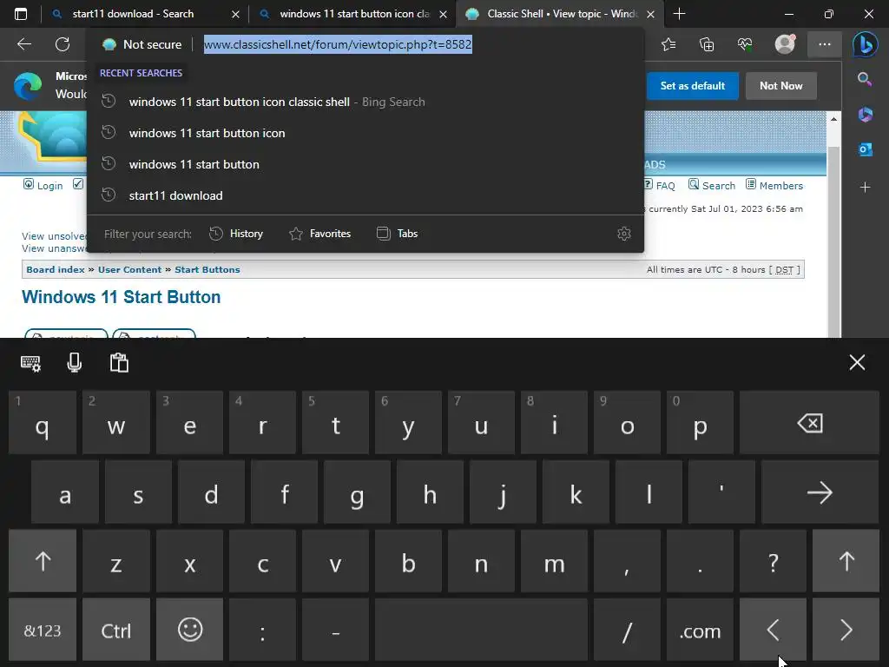This screenshot has width=889, height=667.
Task: Filter search suggestions by History
Action: 236,234
